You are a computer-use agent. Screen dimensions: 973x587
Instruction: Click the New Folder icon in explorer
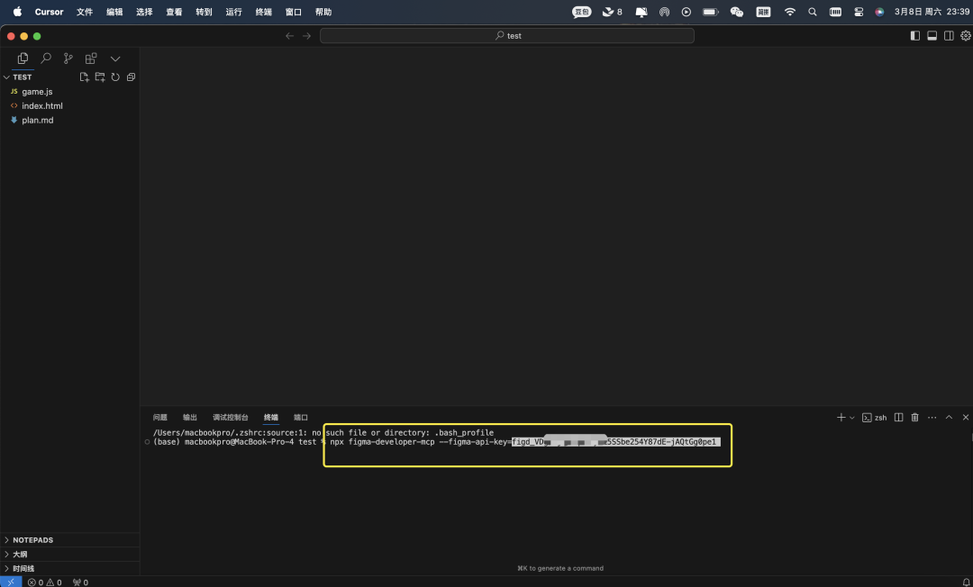(100, 77)
